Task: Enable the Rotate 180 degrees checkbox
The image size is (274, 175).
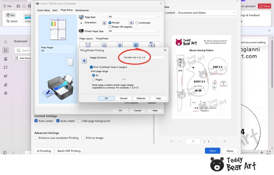Action: pyautogui.click(x=110, y=27)
